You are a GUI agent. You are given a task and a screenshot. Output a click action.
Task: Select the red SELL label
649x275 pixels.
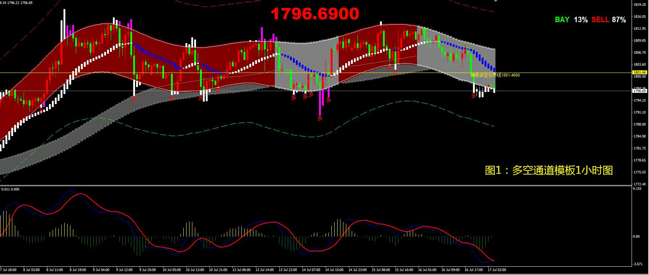(x=600, y=20)
